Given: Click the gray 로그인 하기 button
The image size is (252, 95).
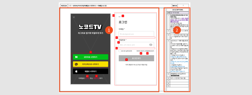Looking at the screenshot, I should (x=136, y=58).
